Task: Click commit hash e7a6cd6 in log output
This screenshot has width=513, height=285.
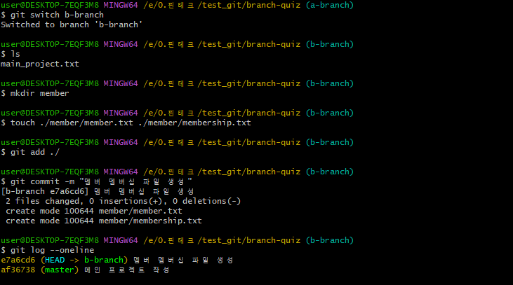Action: (x=18, y=260)
